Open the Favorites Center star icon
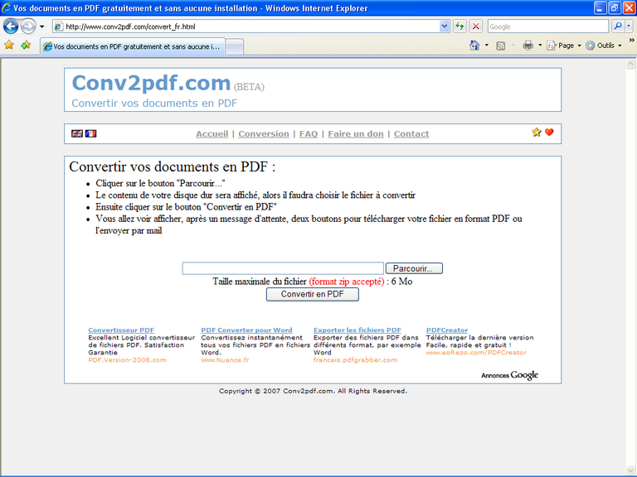Viewport: 637px width, 477px height. pos(9,45)
